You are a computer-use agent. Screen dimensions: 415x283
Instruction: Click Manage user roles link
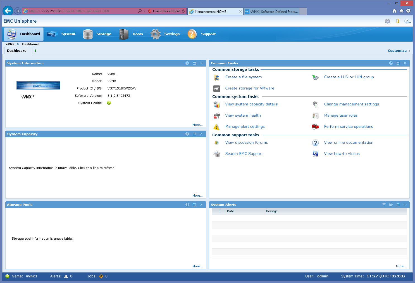click(x=340, y=115)
